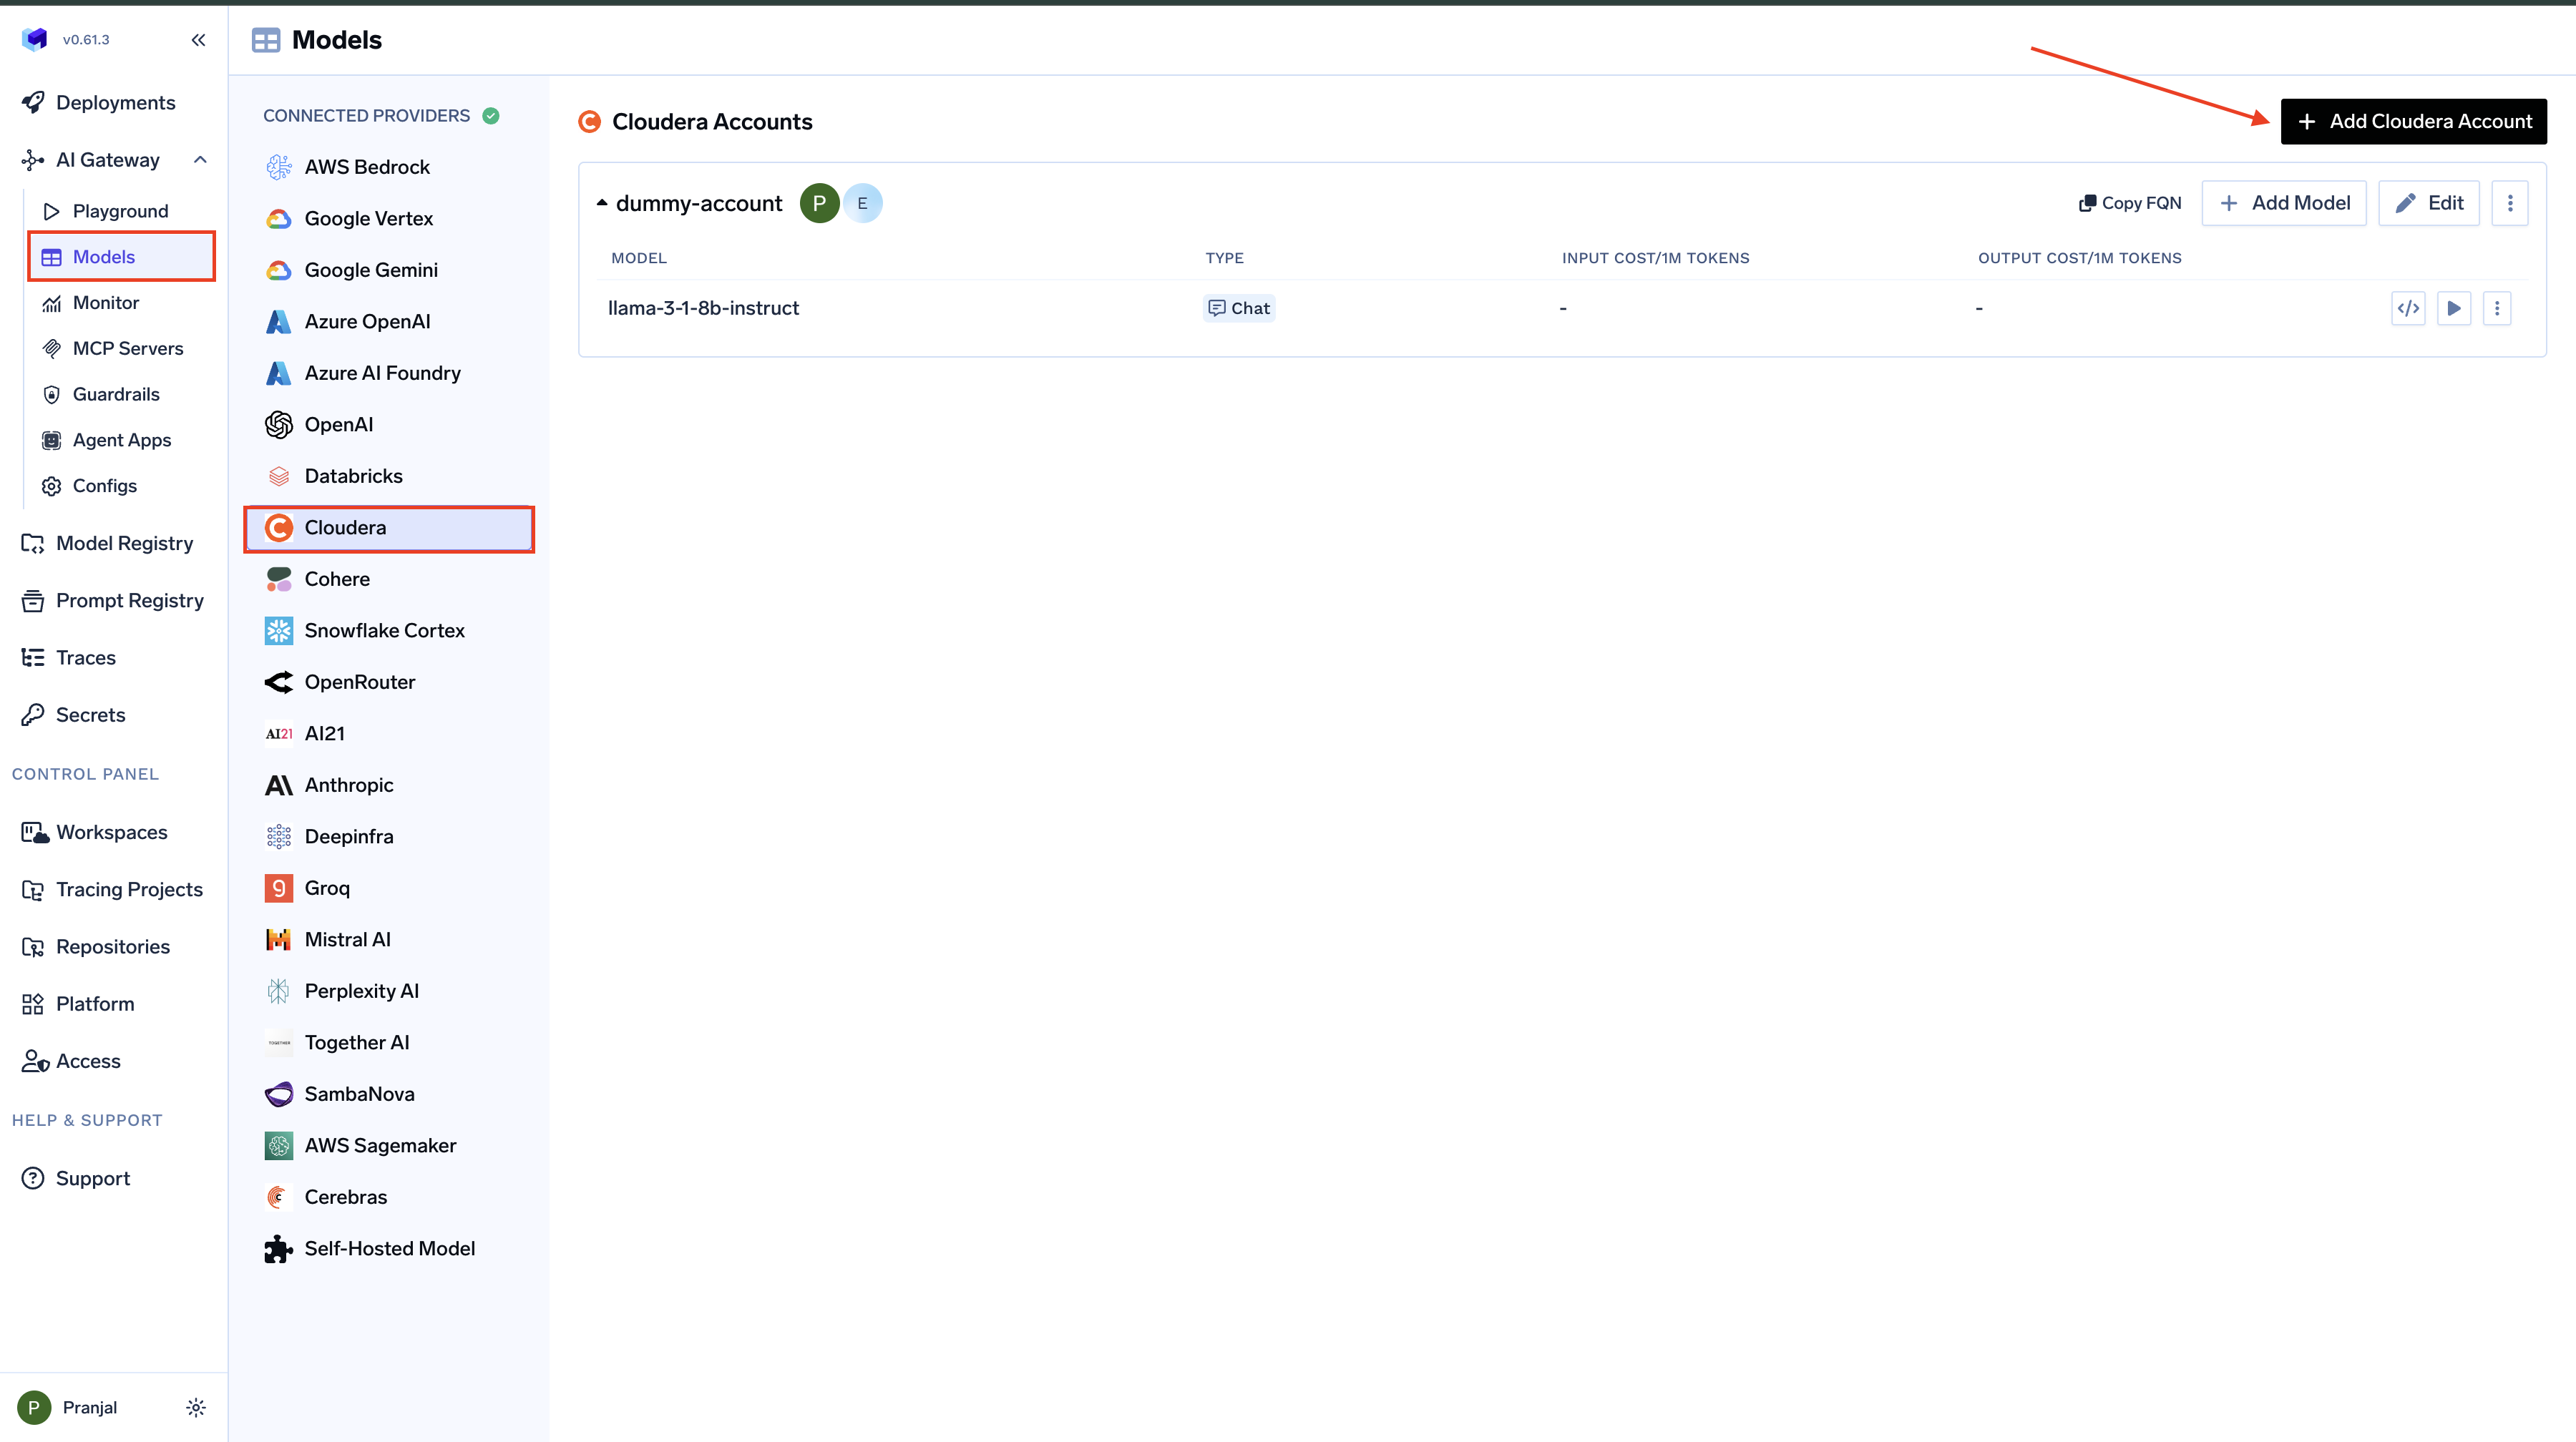Open the options menu for dummy-account
The width and height of the screenshot is (2576, 1442).
2510,203
